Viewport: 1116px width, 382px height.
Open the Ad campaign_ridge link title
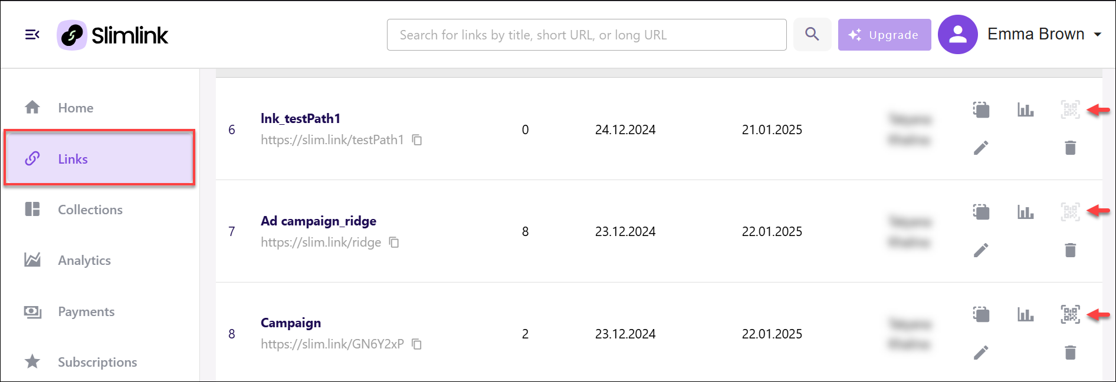pos(319,221)
